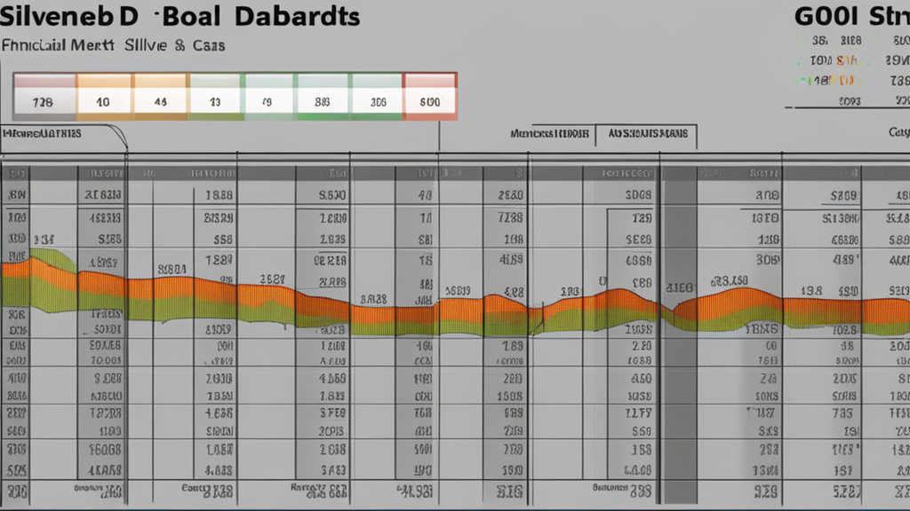Select the red heatmap cell labeled 728

[46, 101]
